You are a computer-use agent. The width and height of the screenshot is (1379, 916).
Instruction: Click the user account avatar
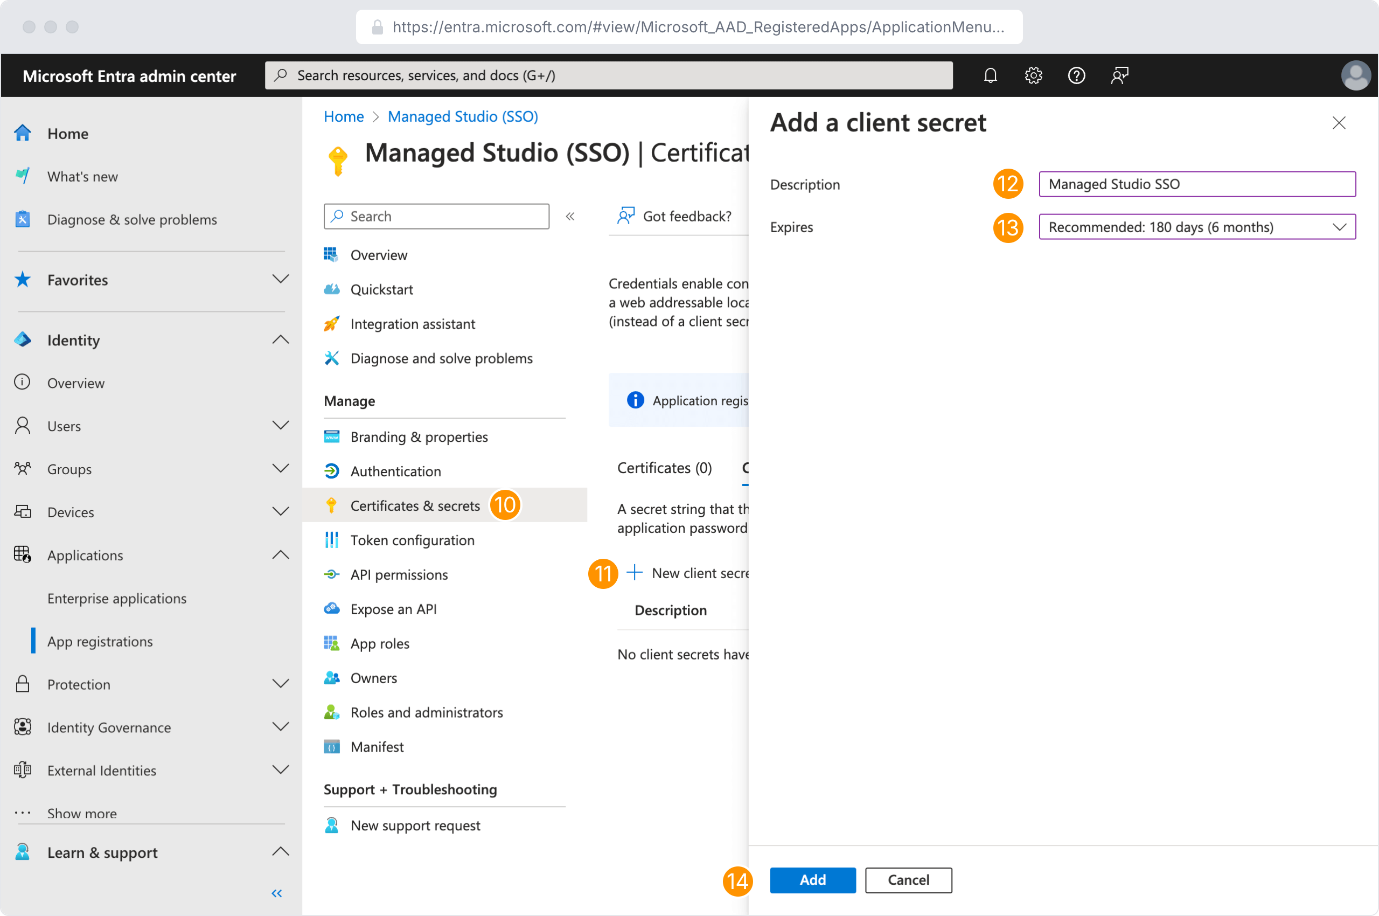1355,75
